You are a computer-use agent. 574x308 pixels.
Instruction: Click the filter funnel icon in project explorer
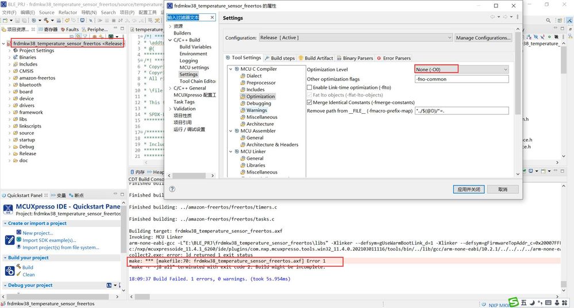coord(85,37)
